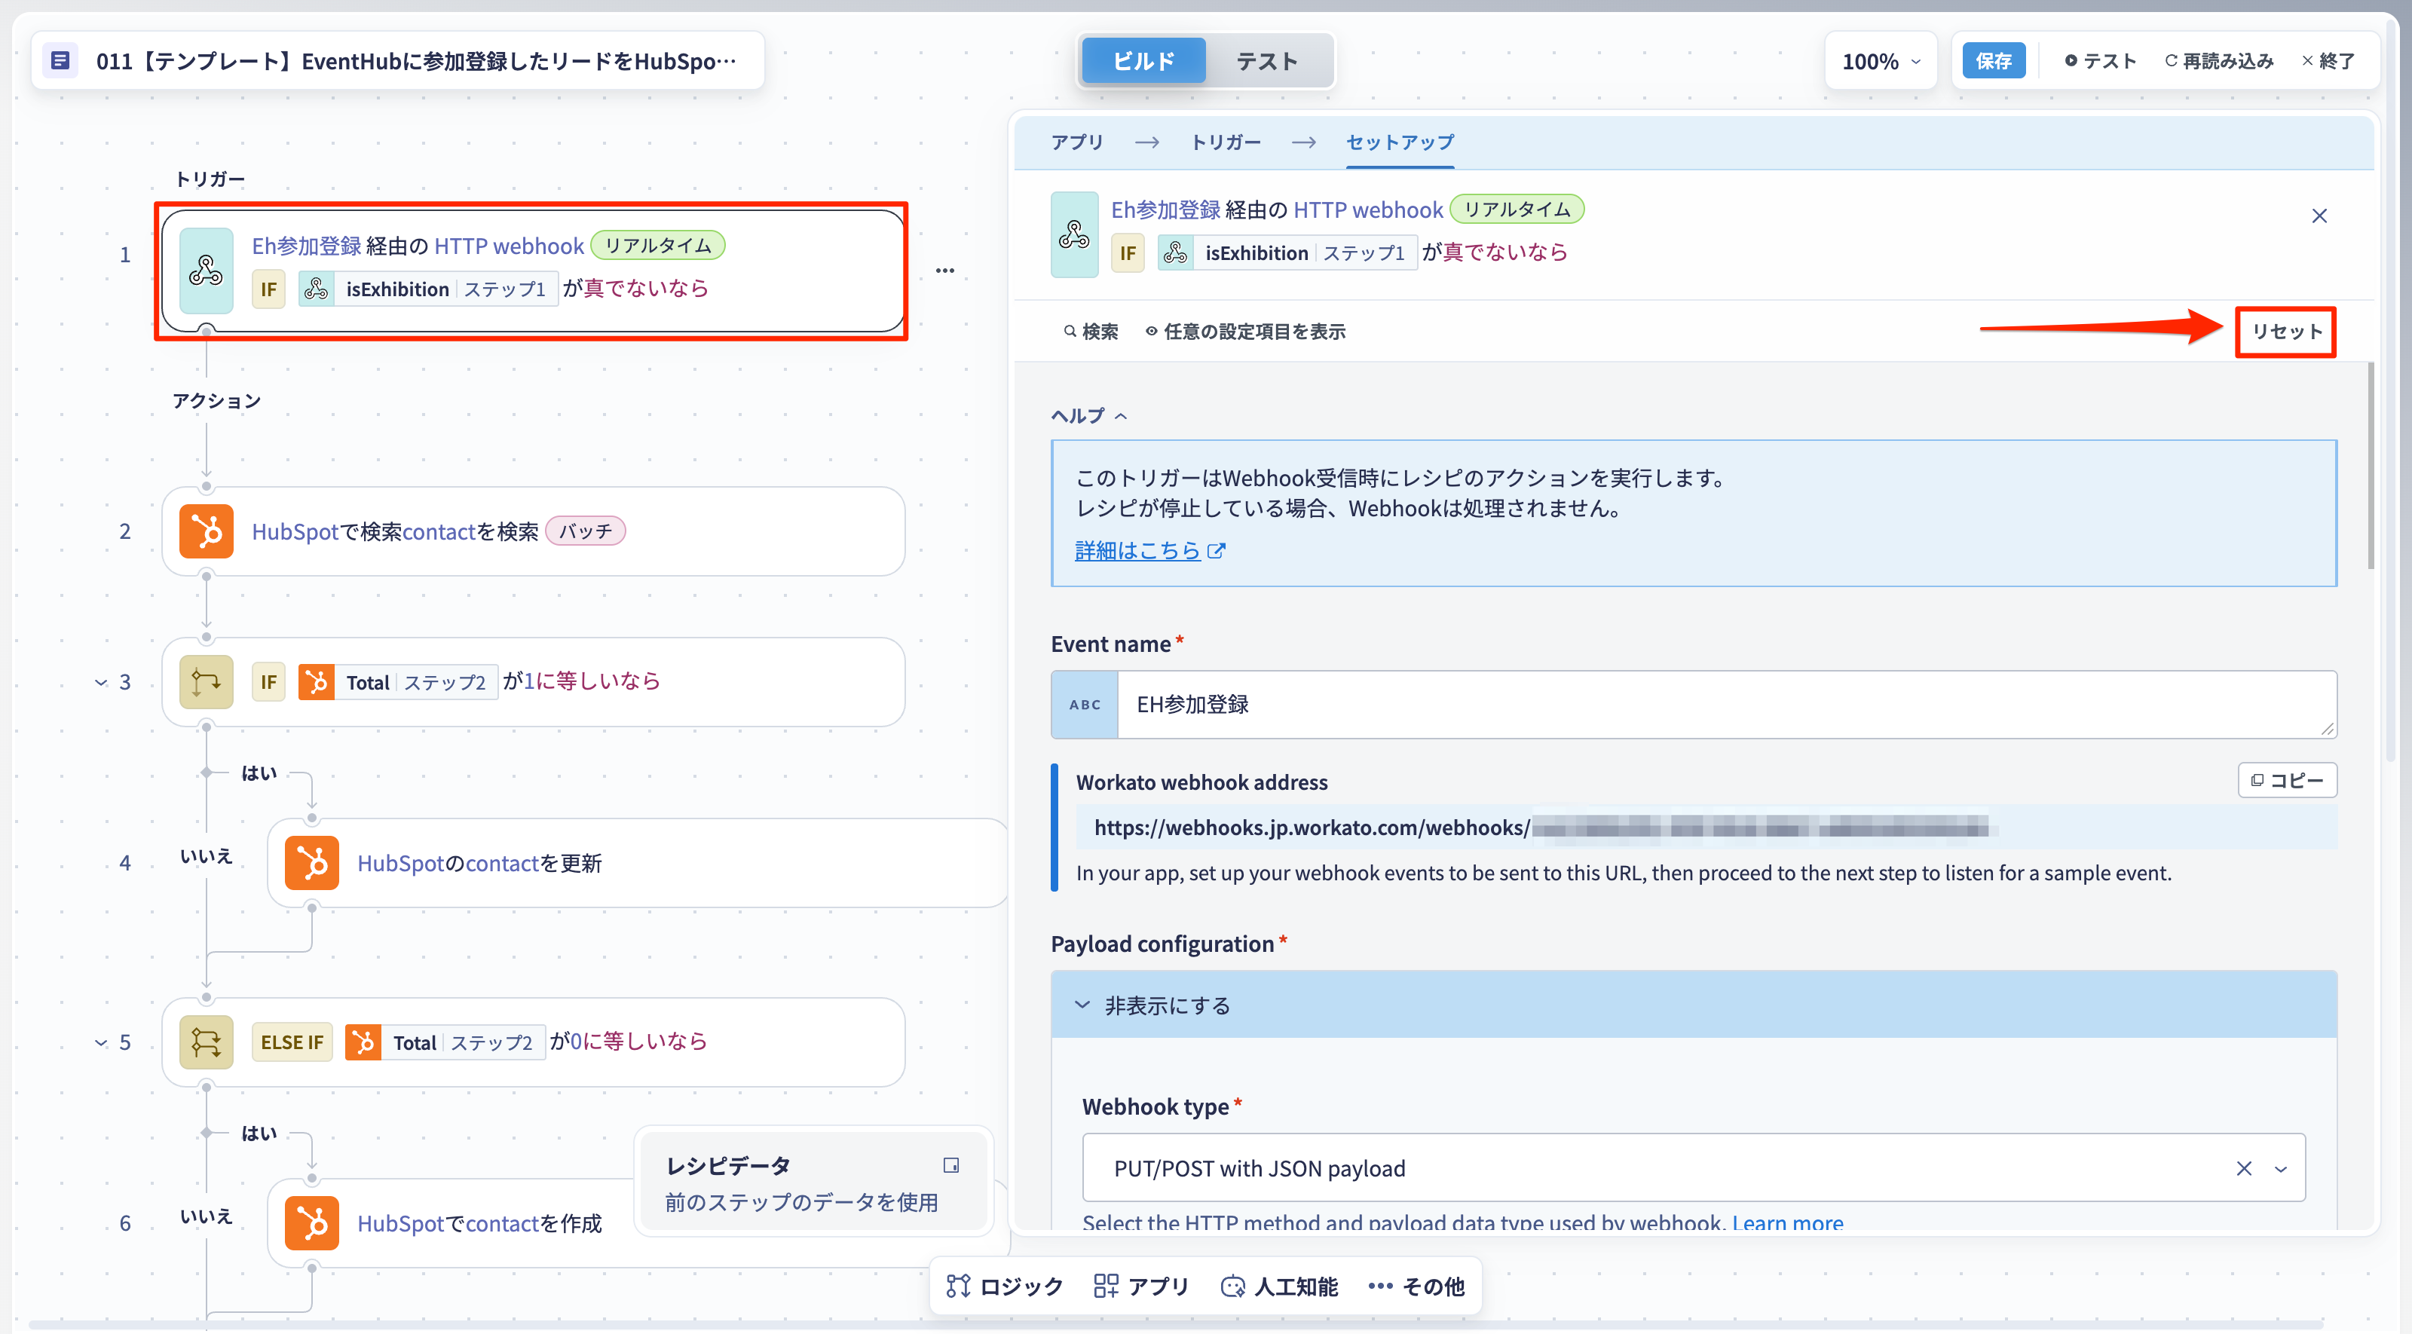2412x1334 pixels.
Task: Click the リアルタイム badge in trigger step 1
Action: coord(657,245)
